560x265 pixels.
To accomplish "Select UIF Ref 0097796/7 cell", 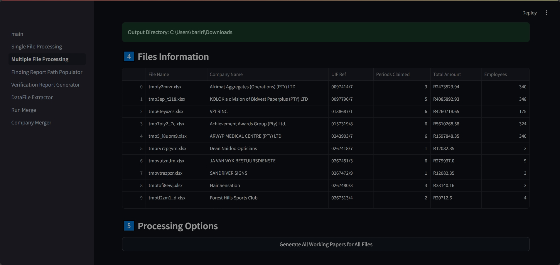I will pos(351,99).
